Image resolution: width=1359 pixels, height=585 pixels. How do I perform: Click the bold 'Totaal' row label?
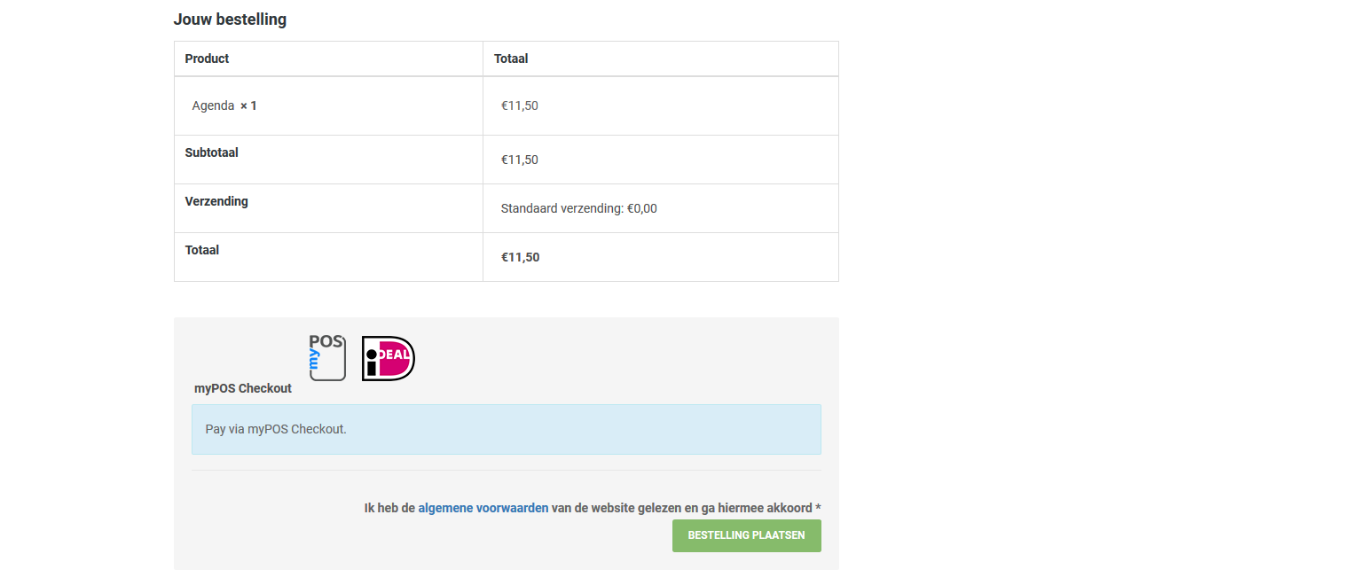pos(201,250)
